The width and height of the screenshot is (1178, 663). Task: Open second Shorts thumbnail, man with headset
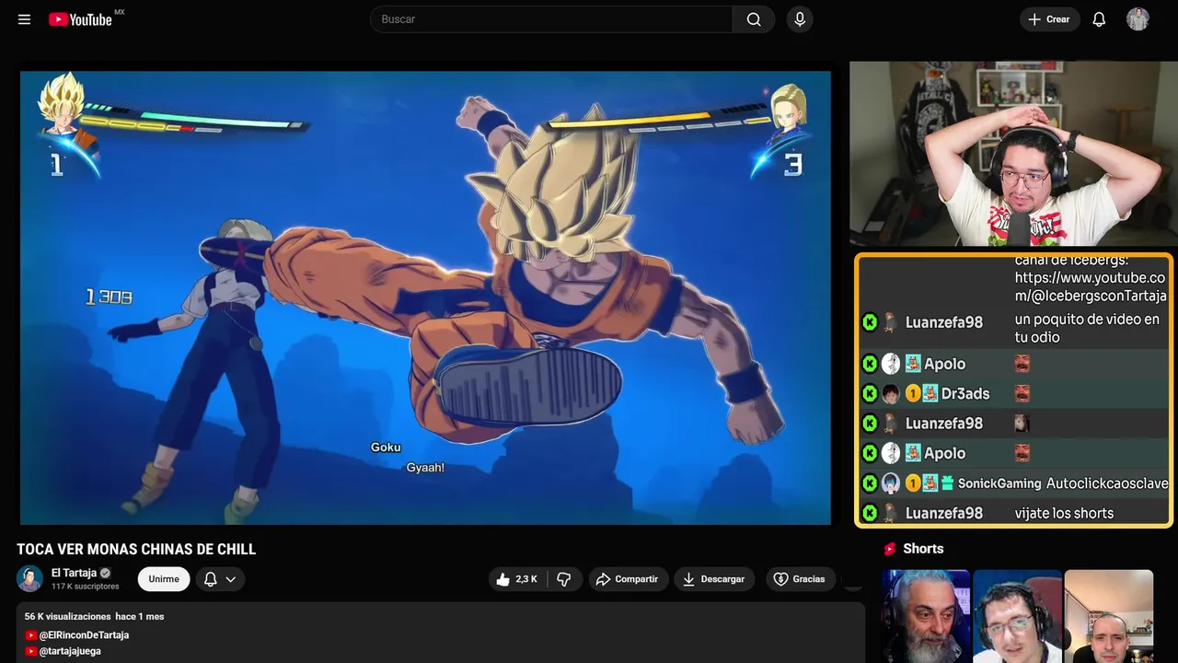pos(1017,616)
